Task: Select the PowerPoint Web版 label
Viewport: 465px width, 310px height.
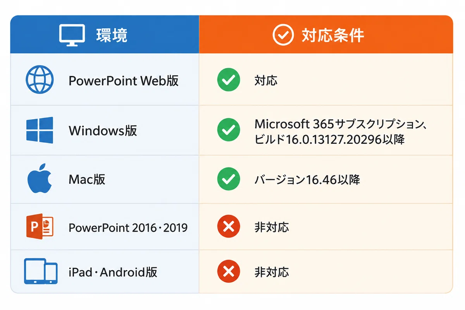Action: pyautogui.click(x=124, y=81)
